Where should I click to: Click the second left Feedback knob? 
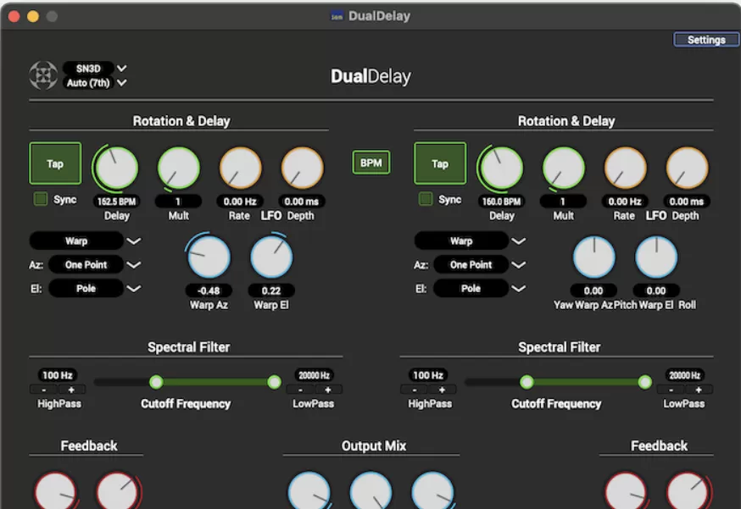[x=118, y=491]
